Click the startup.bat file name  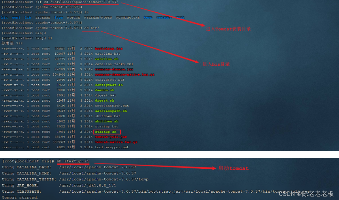tap(107, 127)
